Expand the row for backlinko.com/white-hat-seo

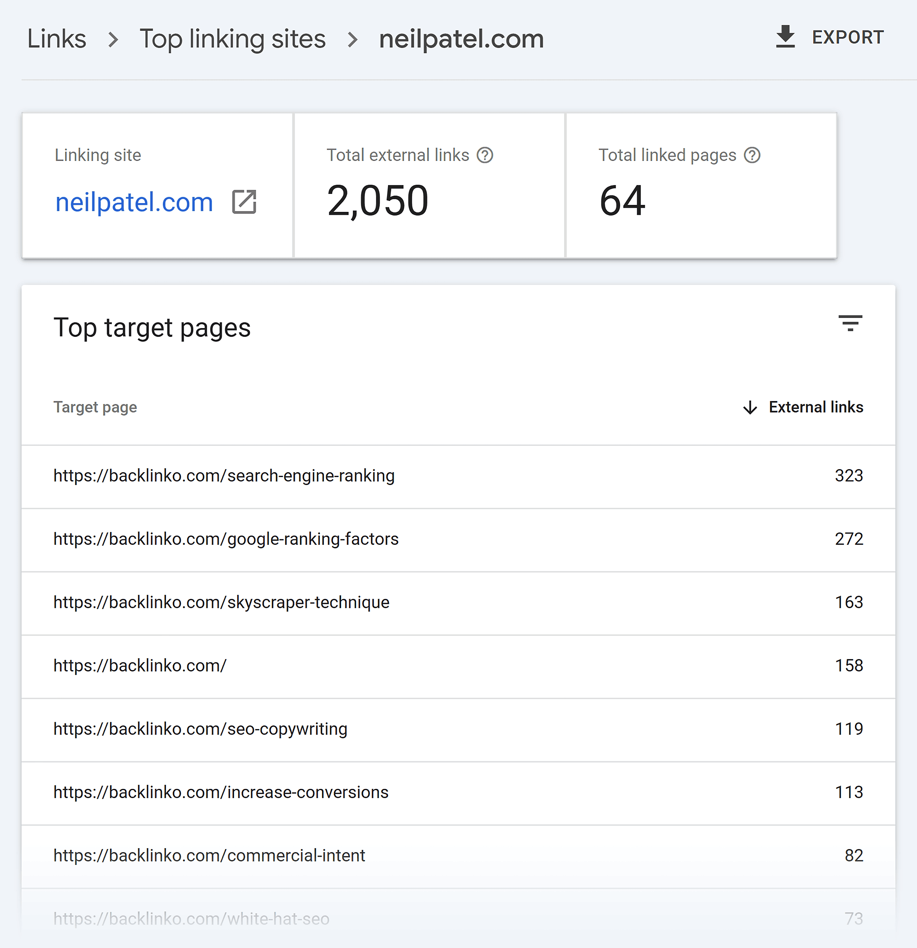point(191,919)
